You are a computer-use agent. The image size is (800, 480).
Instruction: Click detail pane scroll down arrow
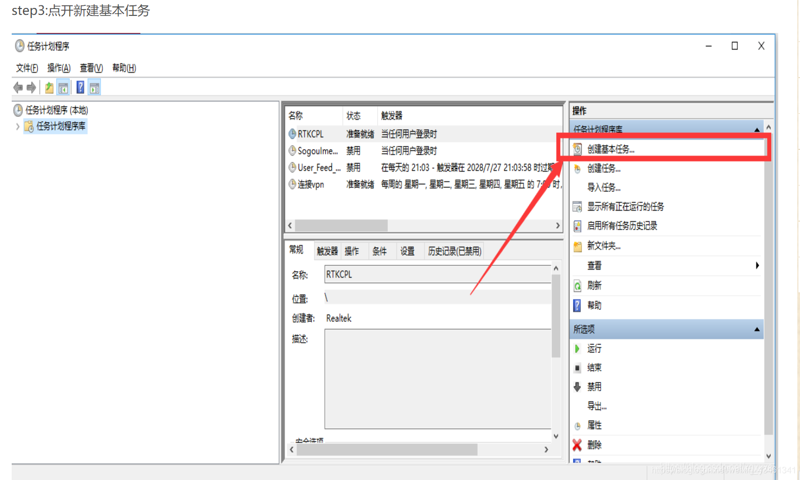click(556, 436)
